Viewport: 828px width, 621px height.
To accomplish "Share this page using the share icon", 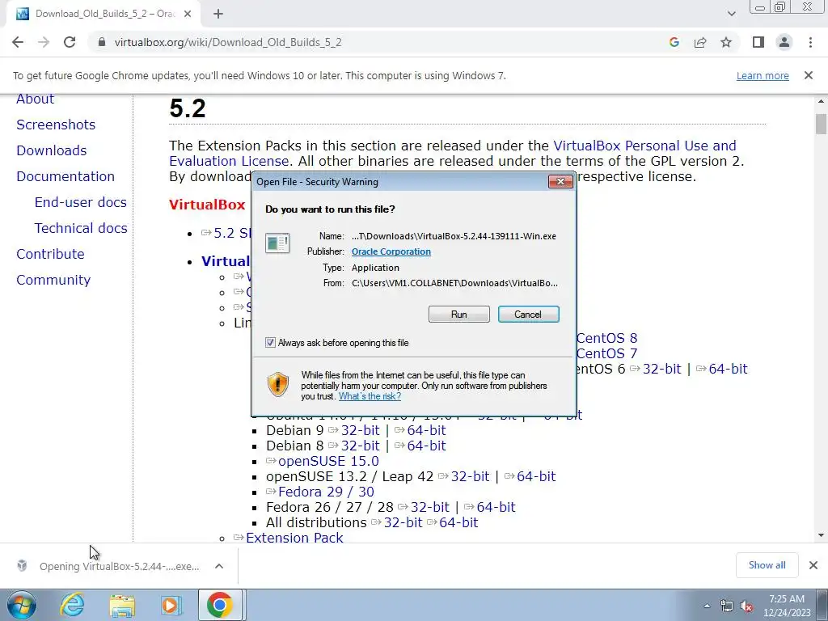I will [x=700, y=42].
